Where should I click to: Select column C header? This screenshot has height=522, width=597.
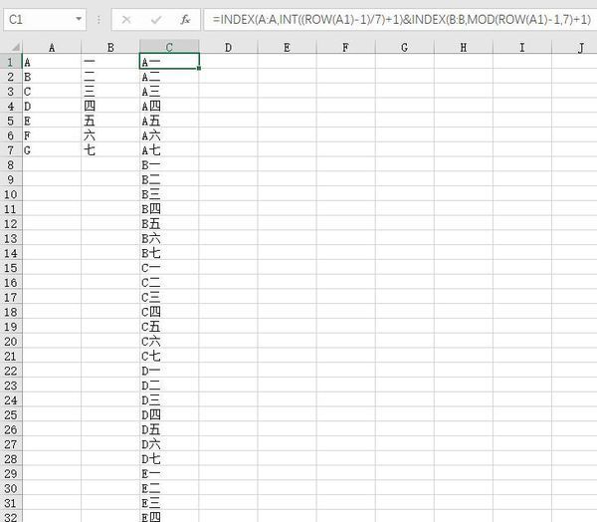(x=169, y=47)
